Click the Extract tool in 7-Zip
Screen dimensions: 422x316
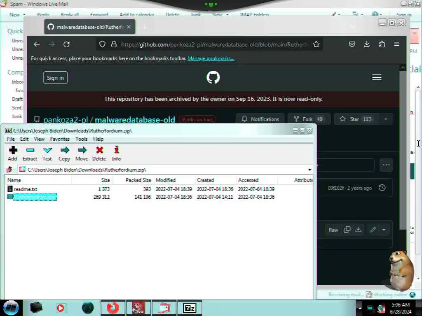point(30,153)
